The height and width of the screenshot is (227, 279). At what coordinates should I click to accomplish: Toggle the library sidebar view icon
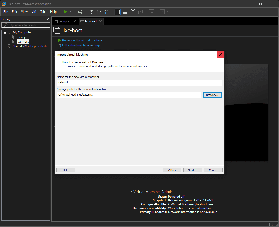[118, 12]
